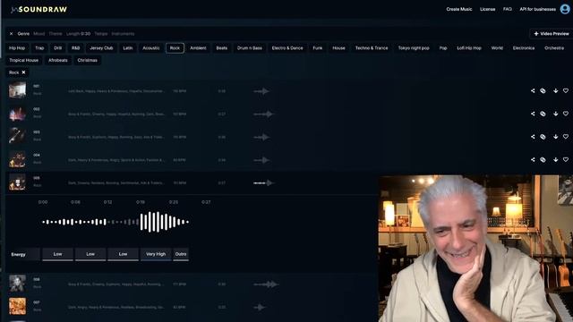Open the Length 0:30 filter tab
573x322 pixels.
click(78, 34)
